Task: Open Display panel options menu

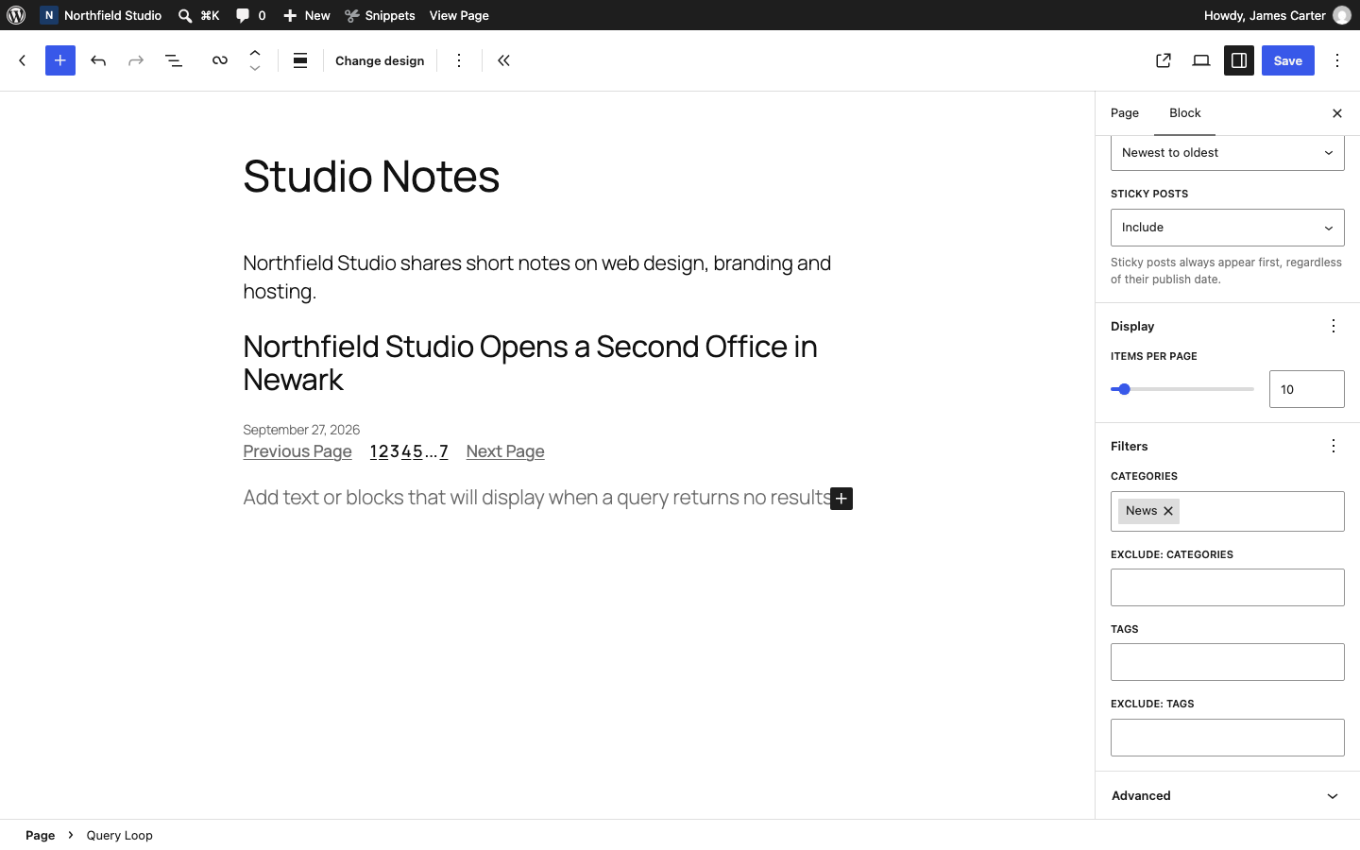Action: 1334,326
